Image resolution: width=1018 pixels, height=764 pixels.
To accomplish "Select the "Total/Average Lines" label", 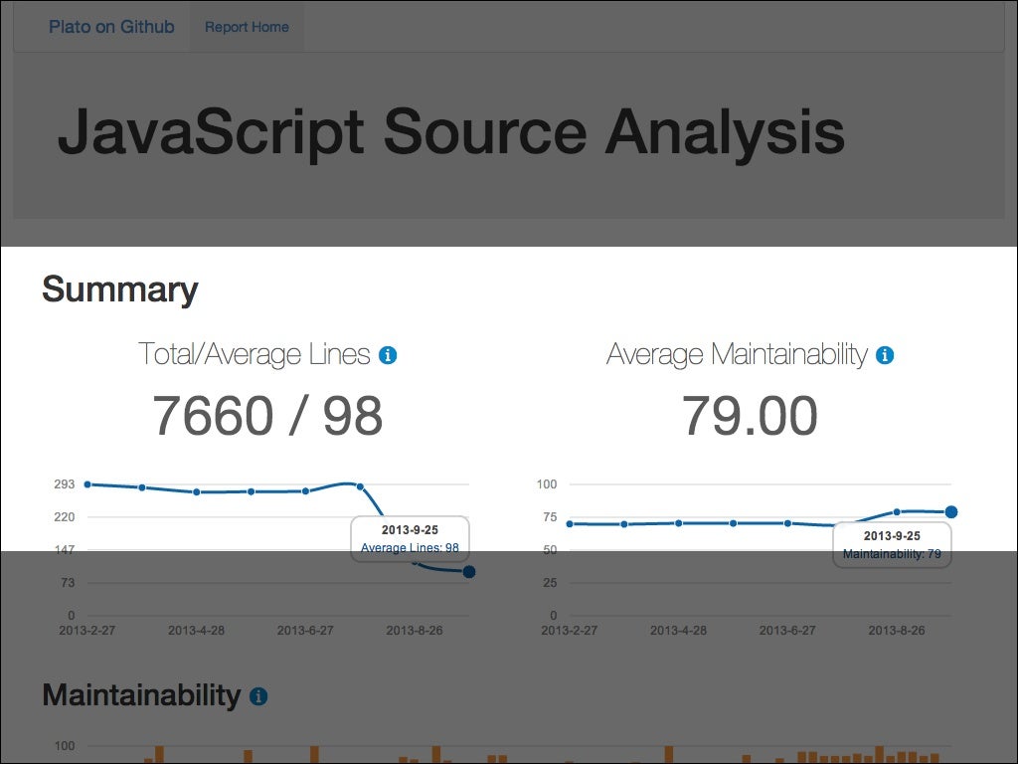I will point(254,355).
